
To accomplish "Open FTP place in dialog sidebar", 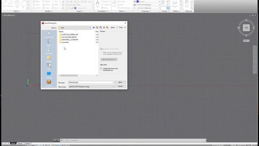I will point(49,67).
